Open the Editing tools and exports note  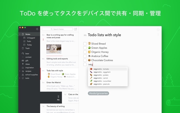[x=59, y=62]
